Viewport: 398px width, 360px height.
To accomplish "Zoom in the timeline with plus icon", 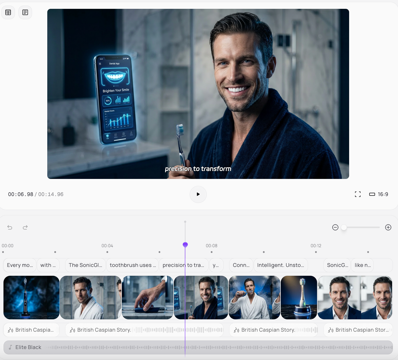I will [388, 227].
